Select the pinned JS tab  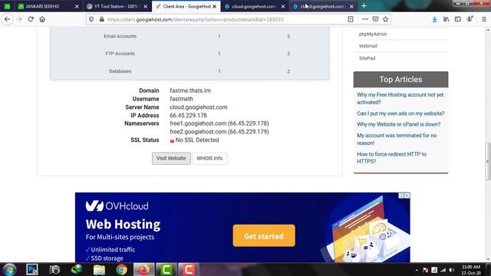coord(7,6)
